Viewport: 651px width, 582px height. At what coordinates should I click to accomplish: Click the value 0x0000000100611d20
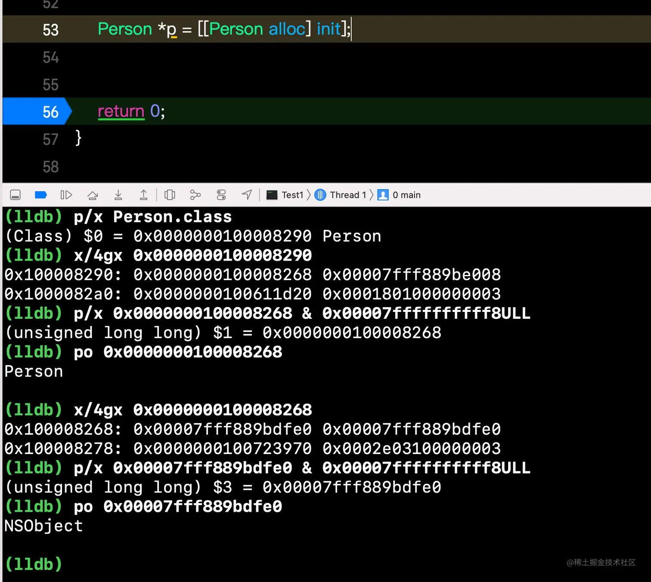[x=223, y=294]
